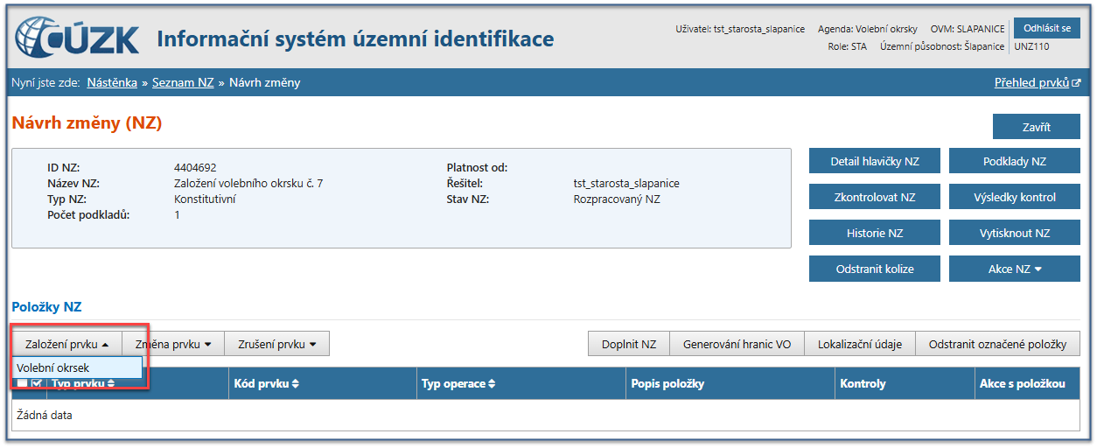Sort by Typ prvku column arrows

click(x=111, y=384)
